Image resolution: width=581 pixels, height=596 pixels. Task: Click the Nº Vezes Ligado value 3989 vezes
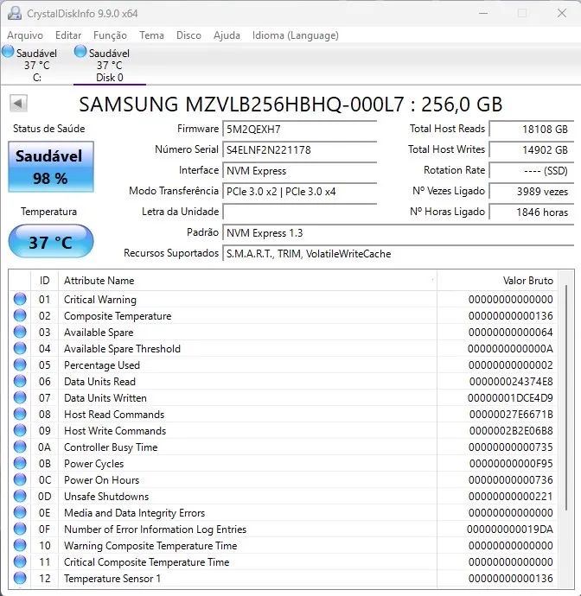531,191
